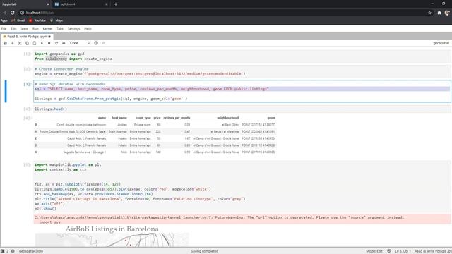Restart the kernel with the circular arrow
The width and height of the screenshot is (452, 254).
pos(56,43)
